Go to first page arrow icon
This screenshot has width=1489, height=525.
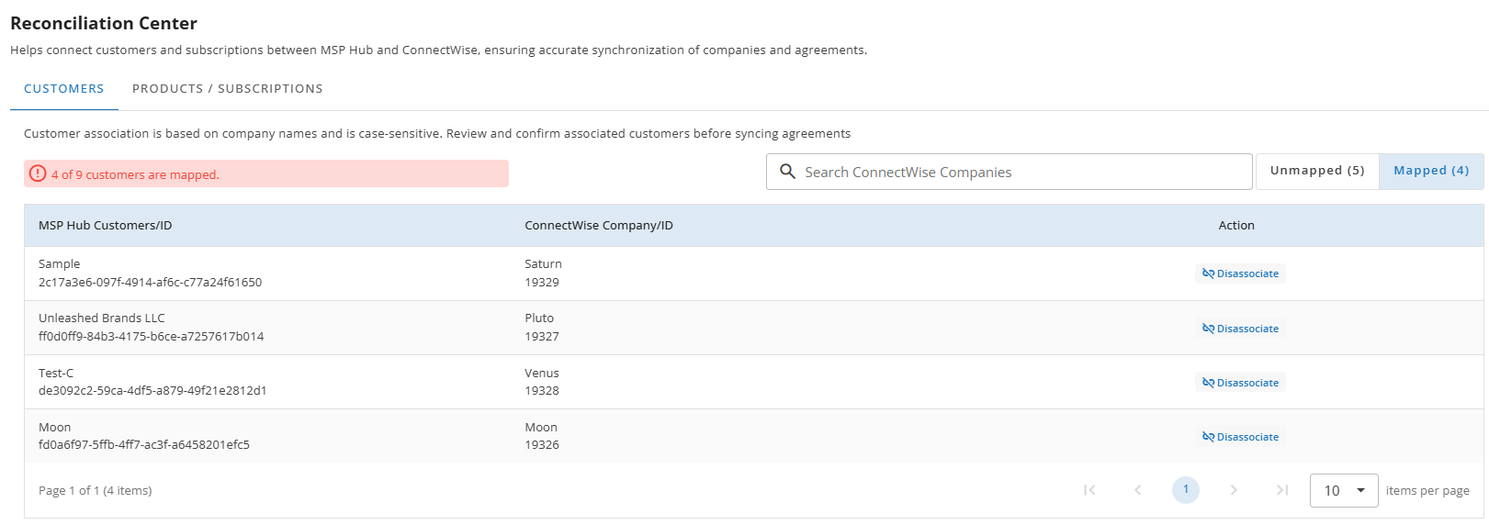(x=1089, y=490)
